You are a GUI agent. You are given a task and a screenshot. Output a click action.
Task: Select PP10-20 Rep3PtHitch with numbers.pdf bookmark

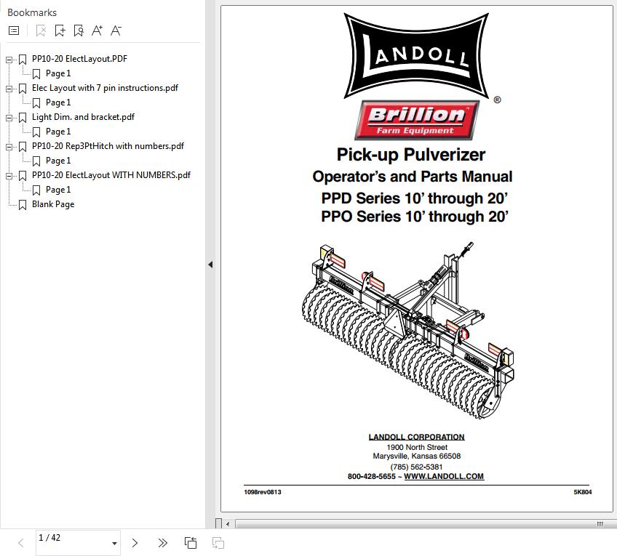(x=108, y=146)
